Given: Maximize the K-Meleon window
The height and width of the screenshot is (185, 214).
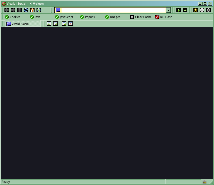Looking at the screenshot, I should (x=205, y=4).
